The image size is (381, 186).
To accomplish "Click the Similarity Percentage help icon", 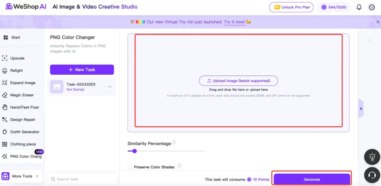I will point(174,143).
